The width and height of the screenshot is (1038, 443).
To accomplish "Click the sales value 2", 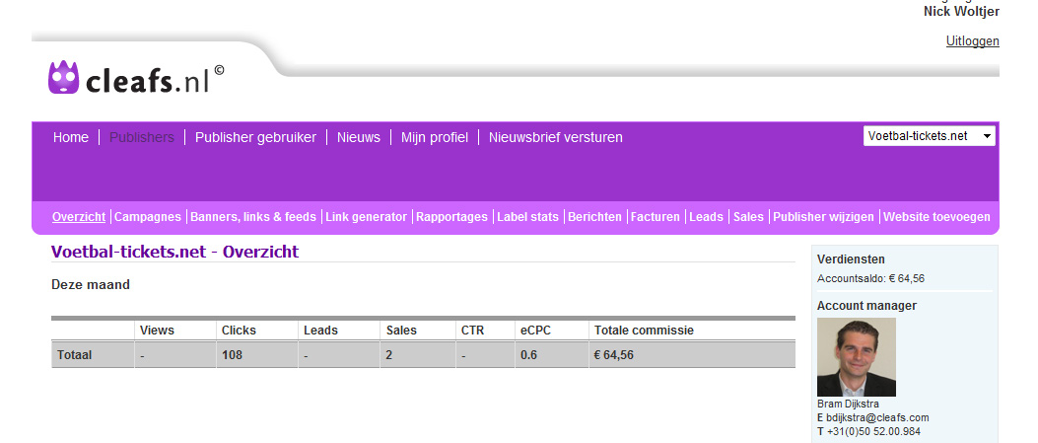I will [389, 355].
